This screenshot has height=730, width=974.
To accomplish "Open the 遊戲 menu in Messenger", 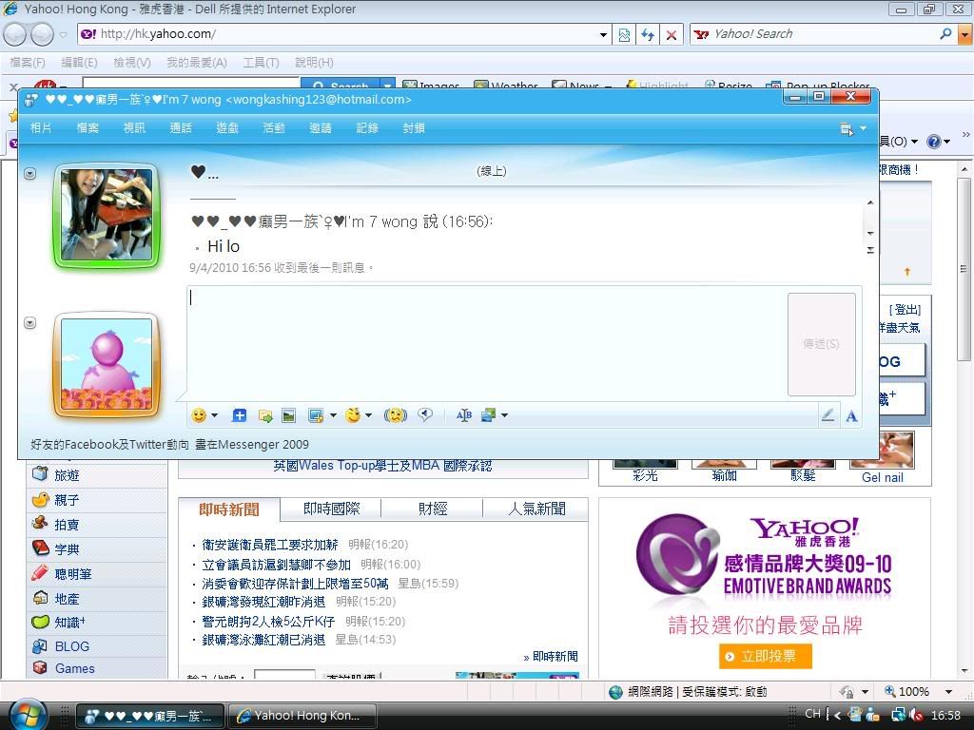I will [227, 128].
